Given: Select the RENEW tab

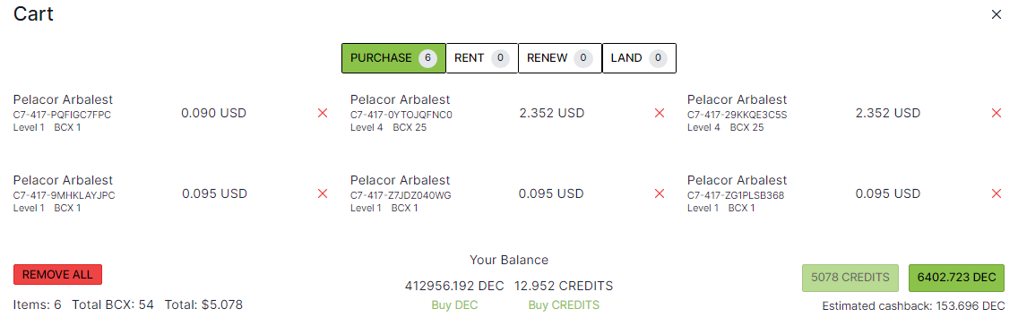Looking at the screenshot, I should tap(560, 58).
